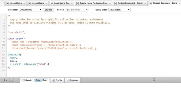Click the JS icon on Setup Users tab
The height and width of the screenshot is (102, 181).
tap(30, 3)
